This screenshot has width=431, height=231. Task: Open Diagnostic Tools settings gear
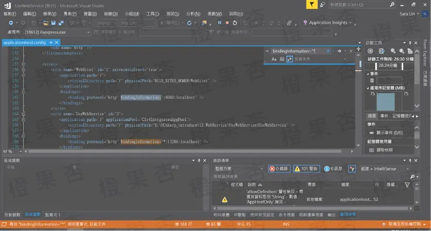[x=370, y=51]
